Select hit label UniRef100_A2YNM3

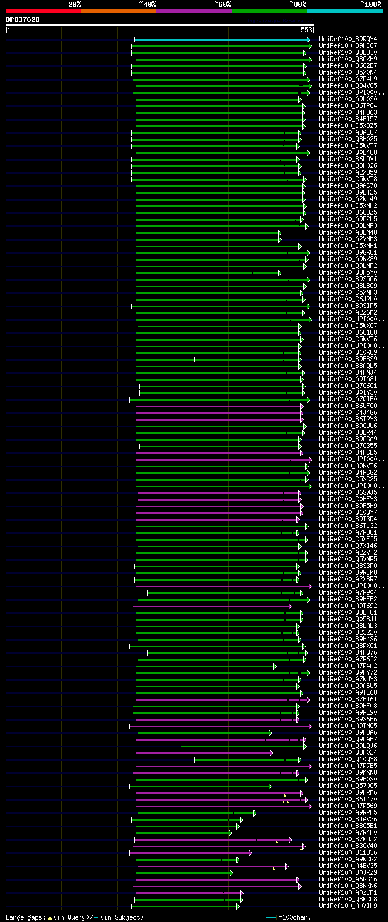[x=348, y=239]
